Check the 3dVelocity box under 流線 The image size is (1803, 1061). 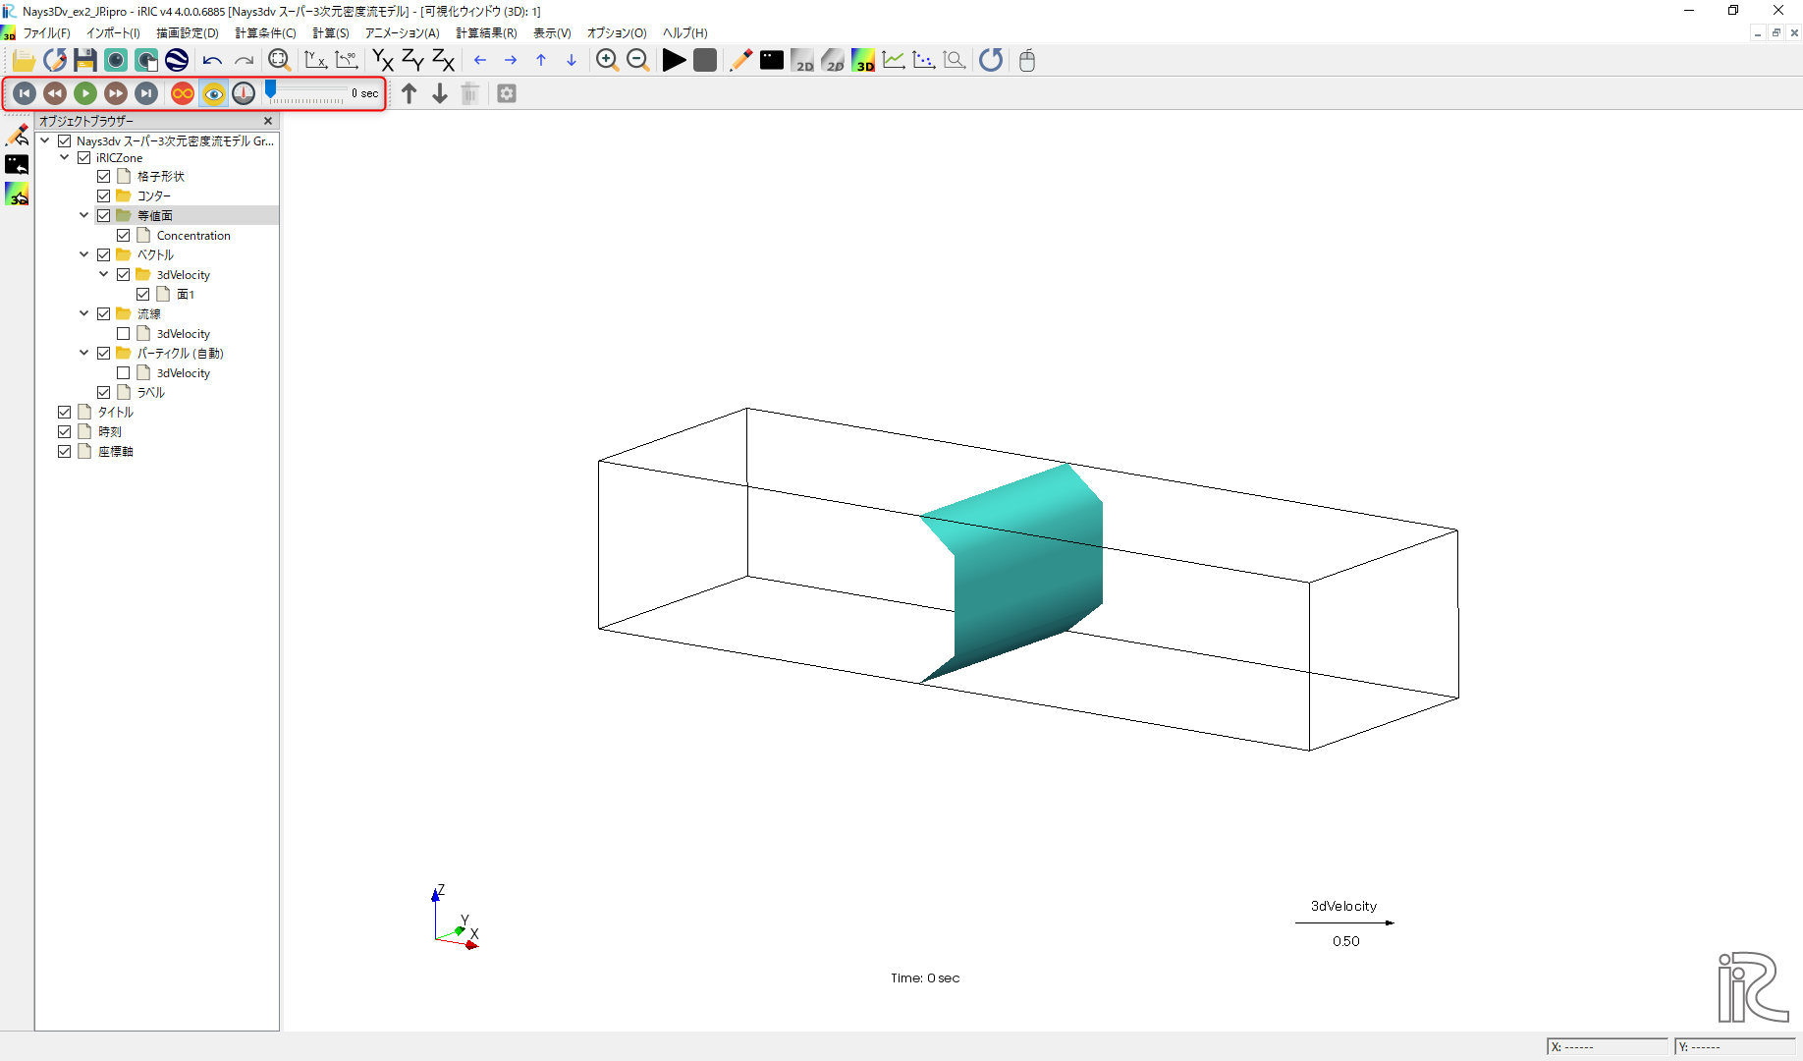(124, 334)
